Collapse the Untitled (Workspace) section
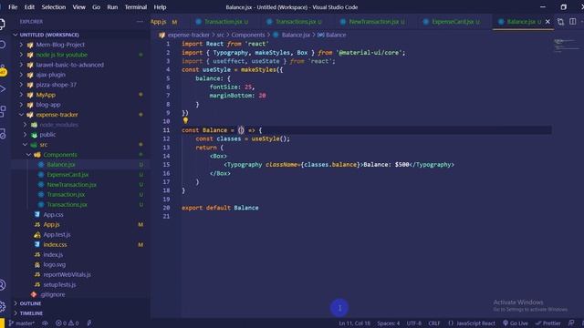This screenshot has width=584, height=328. (x=49, y=35)
